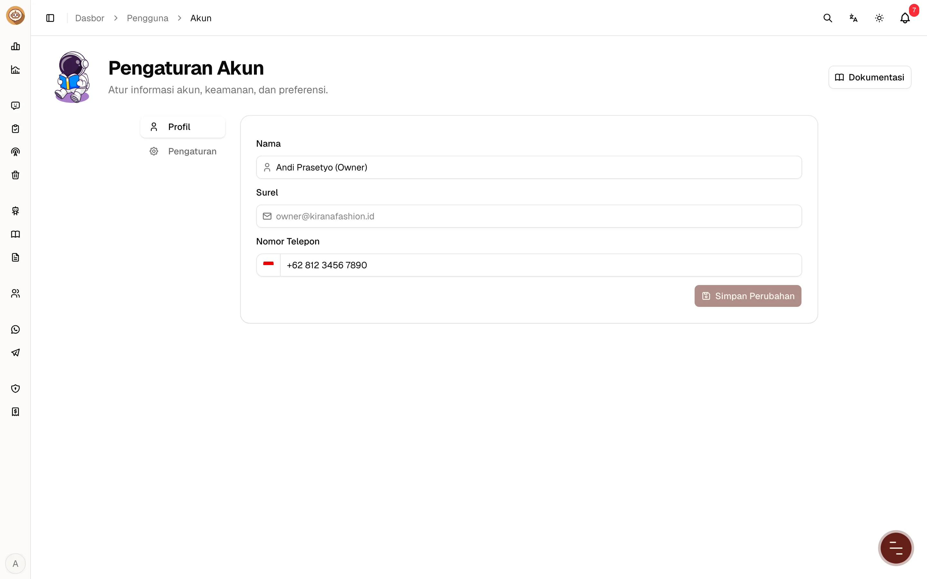Viewport: 927px width, 579px height.
Task: Focus the Nomor Telepon number field
Action: click(x=541, y=265)
